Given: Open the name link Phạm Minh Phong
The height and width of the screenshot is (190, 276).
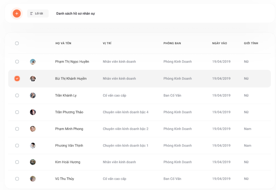Looking at the screenshot, I should point(69,129).
